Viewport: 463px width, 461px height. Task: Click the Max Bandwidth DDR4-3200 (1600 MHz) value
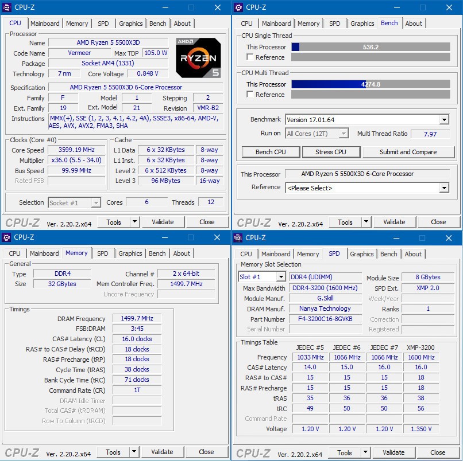(x=325, y=288)
